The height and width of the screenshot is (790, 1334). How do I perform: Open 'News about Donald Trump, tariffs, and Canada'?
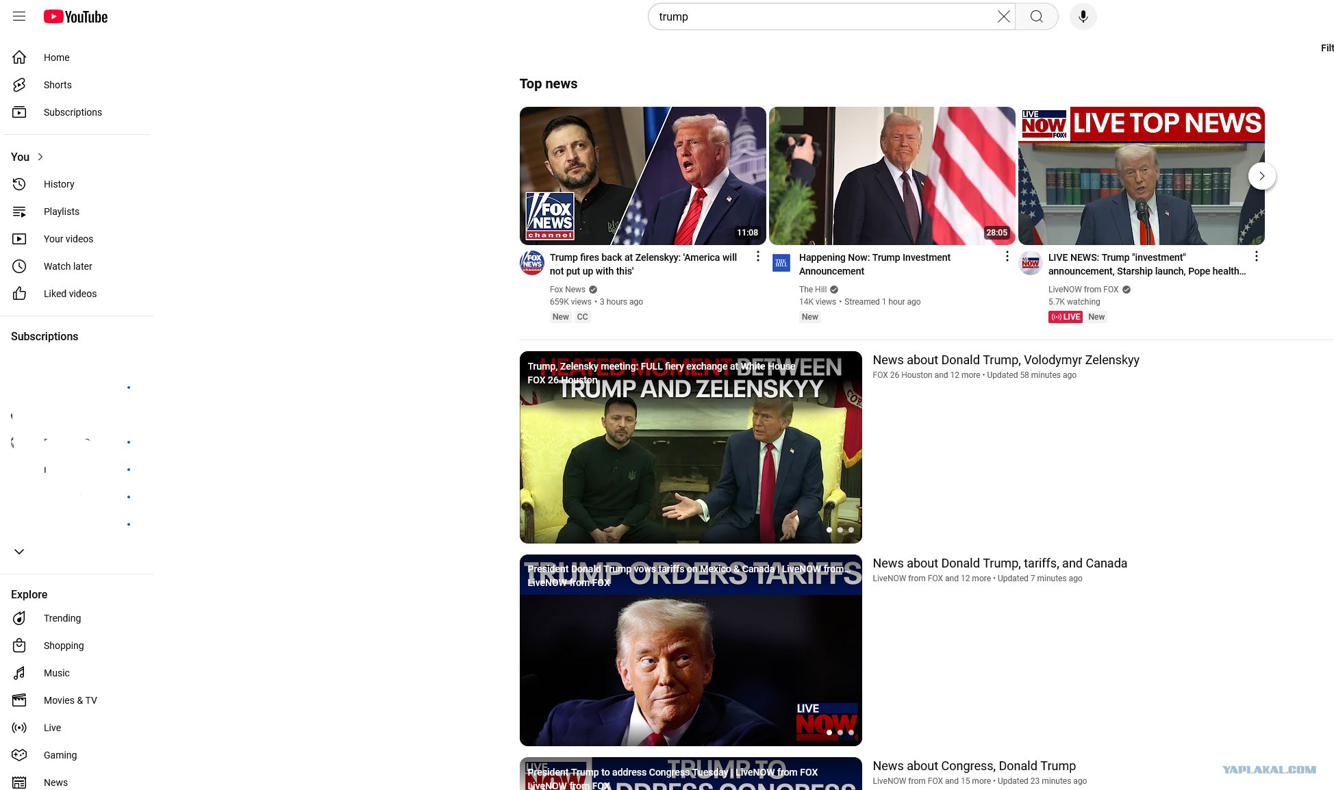(x=1000, y=563)
